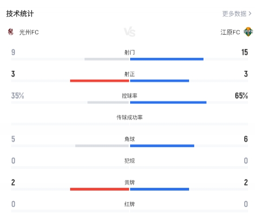Click the 技术统计 heading
The height and width of the screenshot is (217, 255).
[x=20, y=13]
